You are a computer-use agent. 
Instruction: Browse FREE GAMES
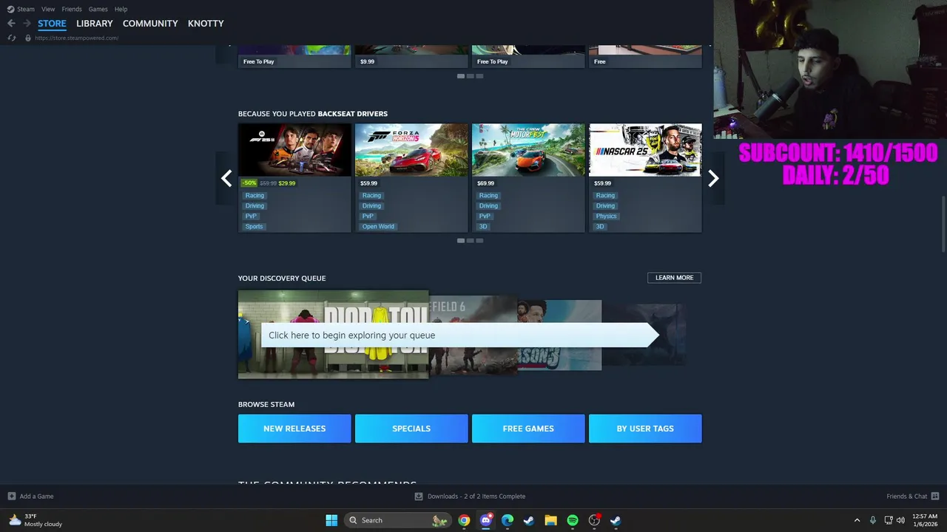tap(528, 429)
